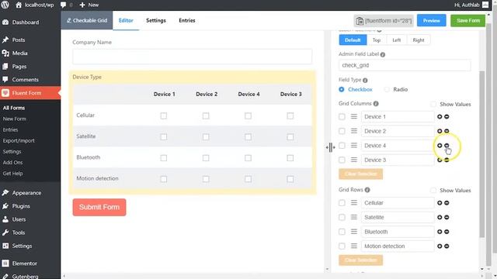
Task: Select Top label placement
Action: pyautogui.click(x=376, y=40)
